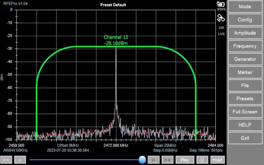Open the Amplitude settings
264x165 pixels.
click(x=245, y=33)
